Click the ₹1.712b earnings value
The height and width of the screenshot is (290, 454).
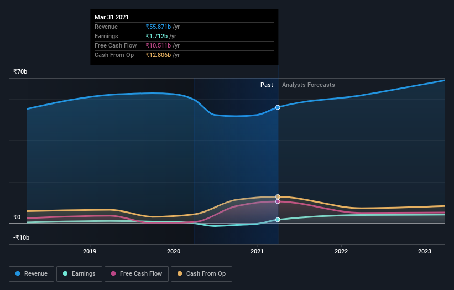[x=156, y=36]
